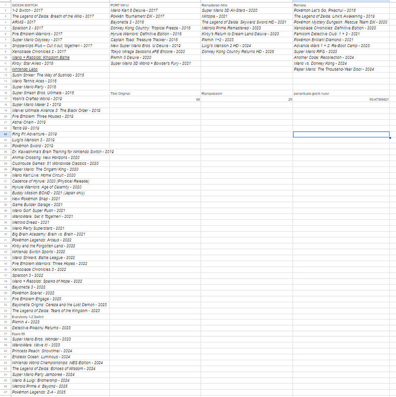The width and height of the screenshot is (396, 397).
Task: Select 'Mario vs. Donkey Kong - 2024' cell
Action: pyautogui.click(x=341, y=64)
